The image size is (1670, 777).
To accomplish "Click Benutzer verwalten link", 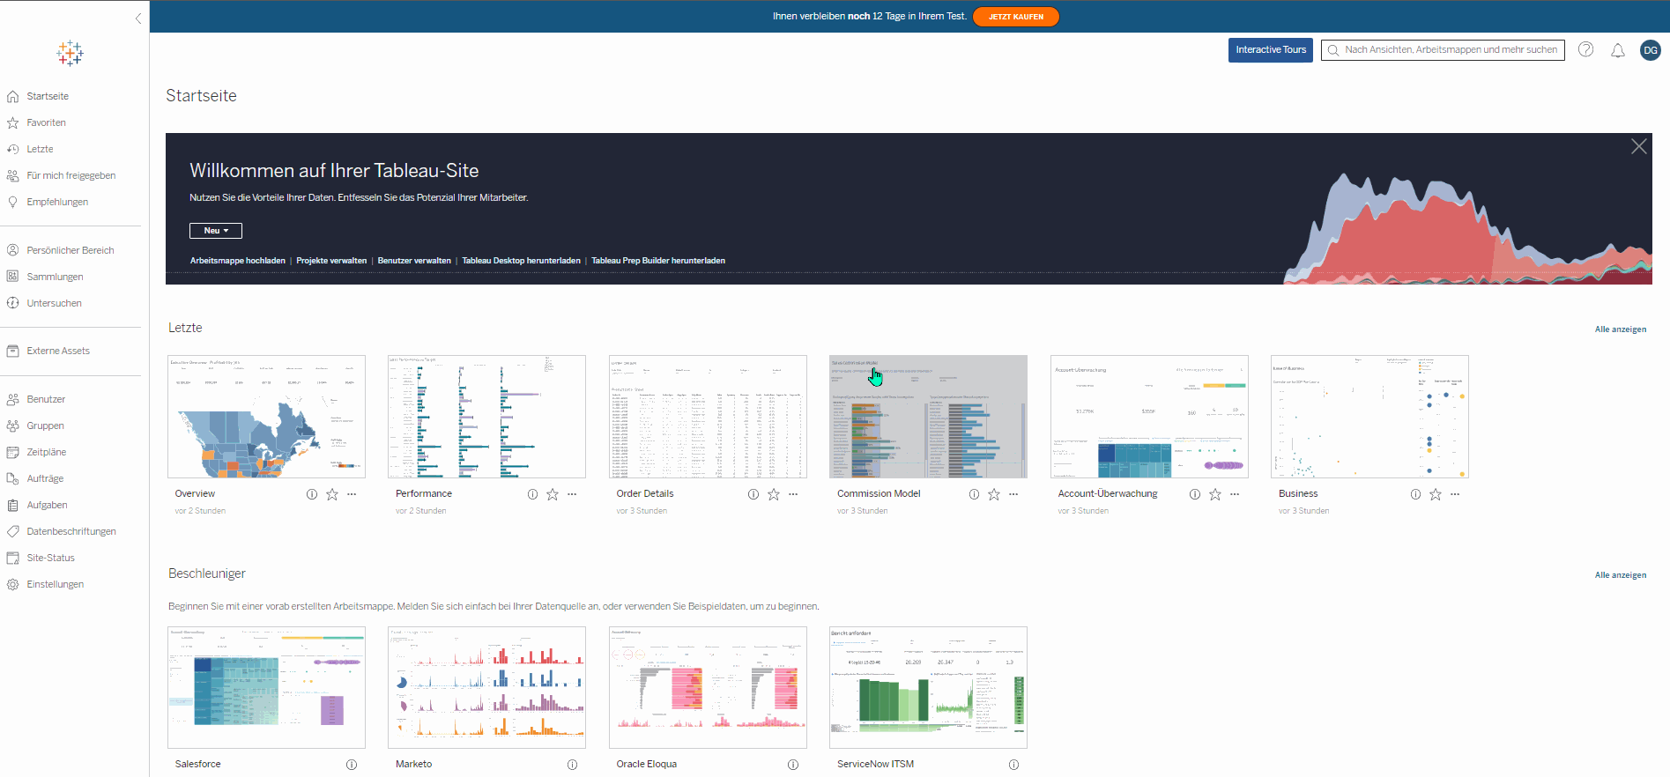I will coord(414,261).
